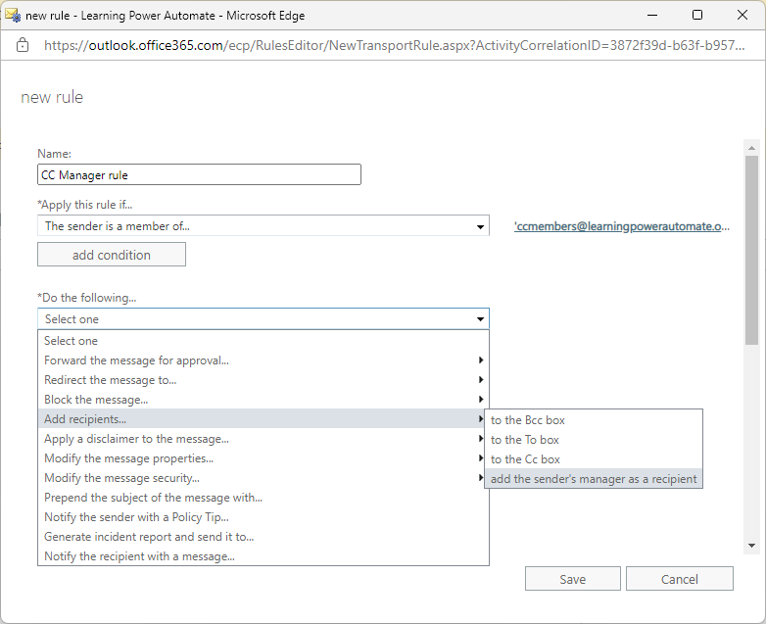The height and width of the screenshot is (624, 766).
Task: Click into the rule Name text field
Action: pyautogui.click(x=199, y=175)
